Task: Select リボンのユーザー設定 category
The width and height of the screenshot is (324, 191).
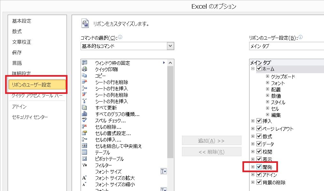Action: [x=37, y=85]
